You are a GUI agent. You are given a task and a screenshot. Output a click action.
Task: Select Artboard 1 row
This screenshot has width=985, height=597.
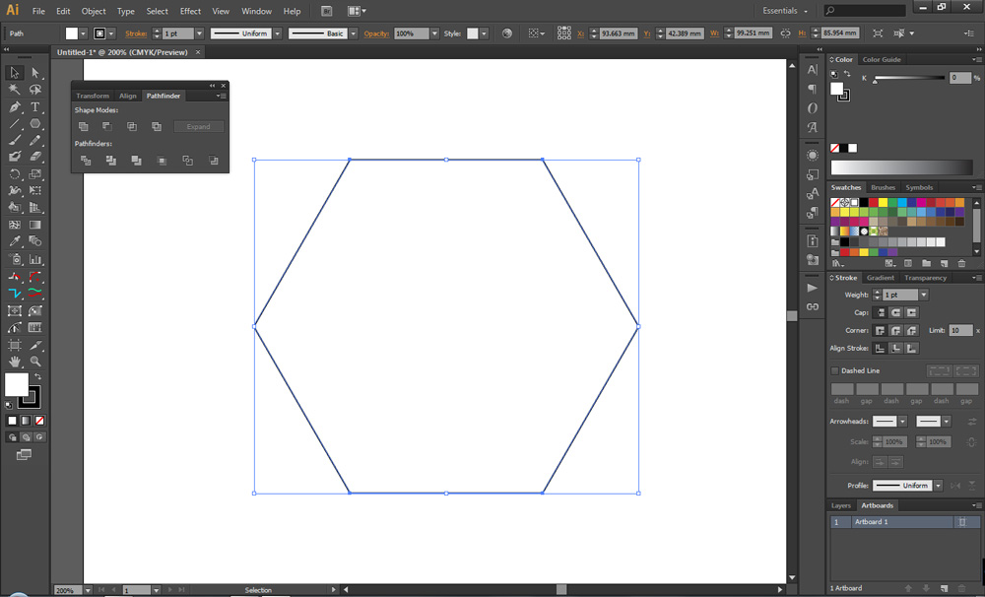coord(904,522)
